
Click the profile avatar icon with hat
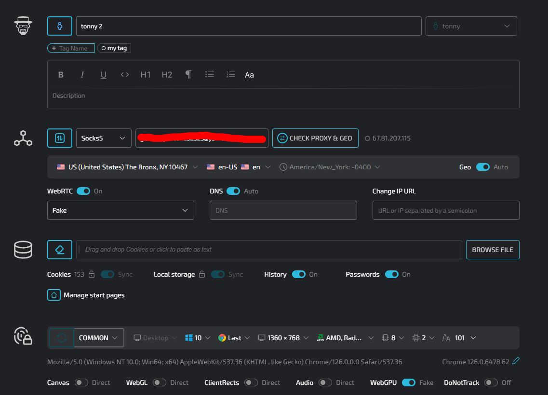click(x=23, y=26)
